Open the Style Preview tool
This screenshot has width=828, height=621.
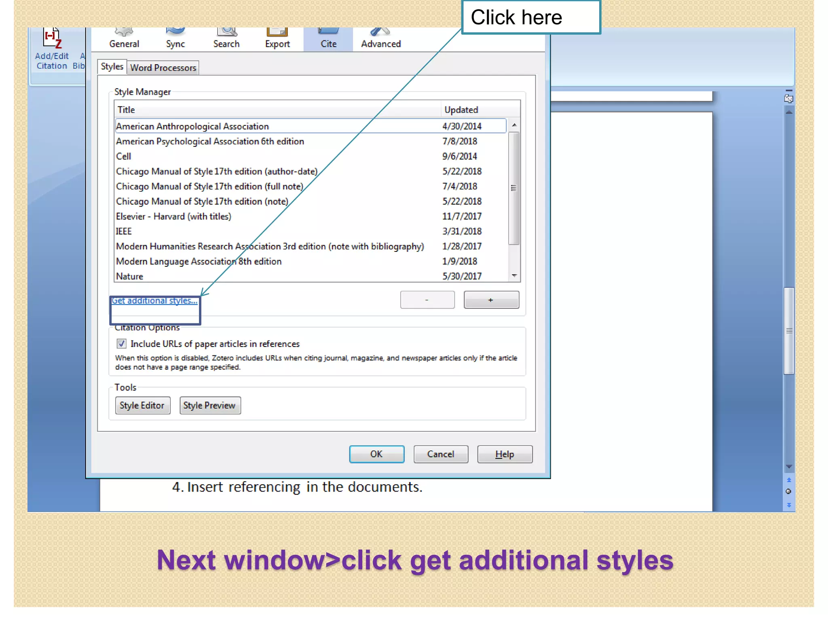click(x=210, y=406)
